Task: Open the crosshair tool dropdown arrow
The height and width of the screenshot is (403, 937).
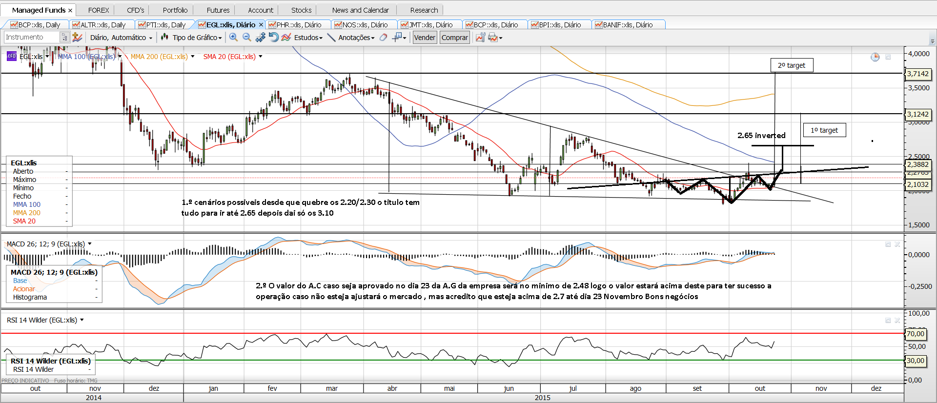Action: pyautogui.click(x=405, y=38)
